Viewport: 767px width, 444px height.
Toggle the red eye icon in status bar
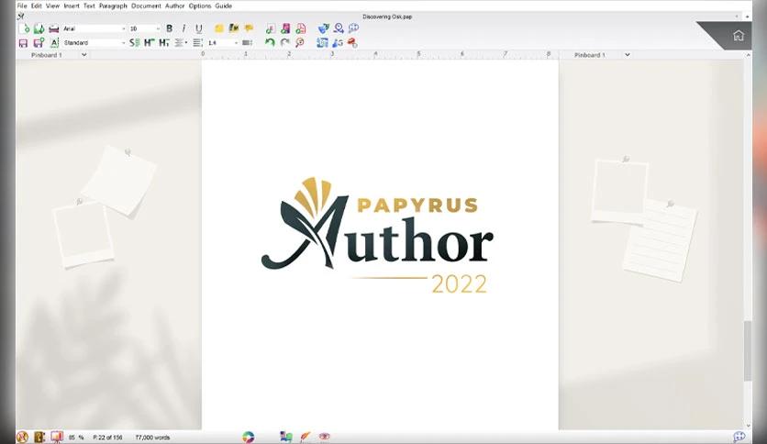[x=324, y=436]
